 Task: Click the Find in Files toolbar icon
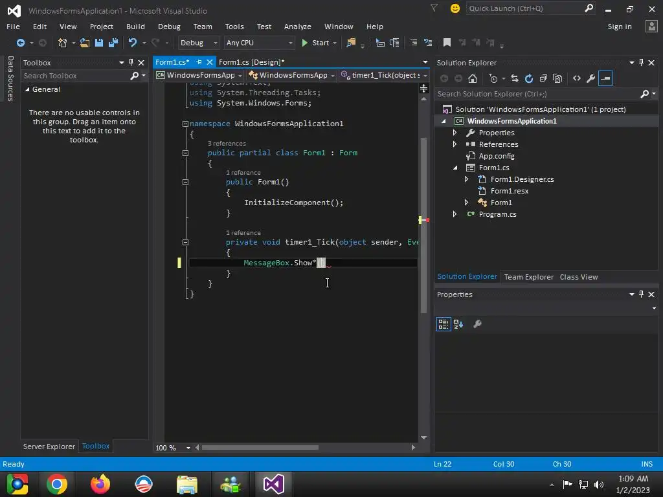[x=351, y=43]
